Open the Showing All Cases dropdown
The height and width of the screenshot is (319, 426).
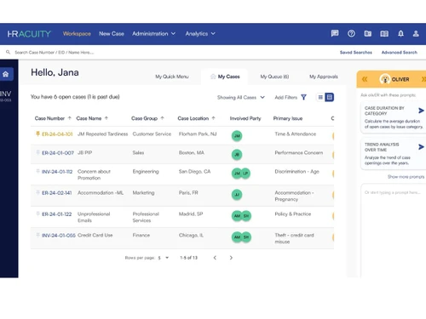pyautogui.click(x=241, y=97)
